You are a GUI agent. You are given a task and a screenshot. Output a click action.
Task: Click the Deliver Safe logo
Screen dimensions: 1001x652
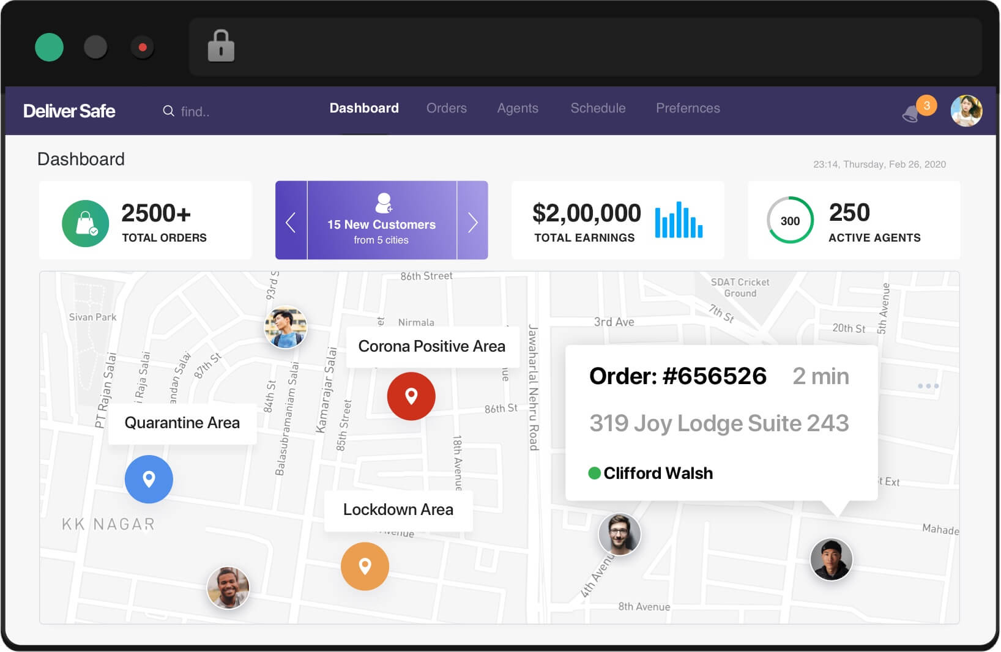pos(69,111)
